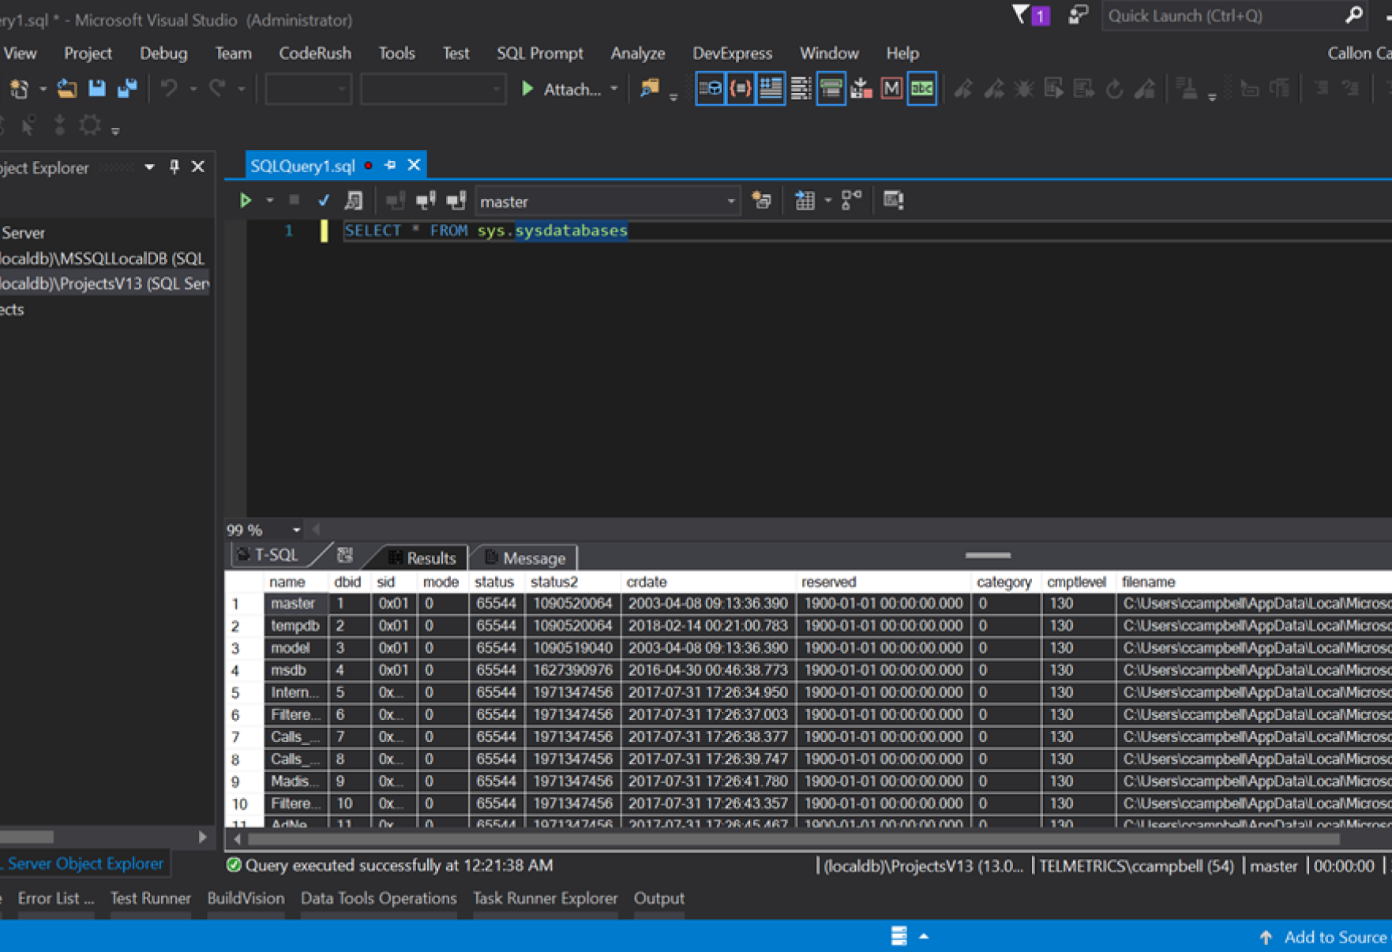The image size is (1392, 952).
Task: Click the Open File folder icon
Action: [67, 89]
